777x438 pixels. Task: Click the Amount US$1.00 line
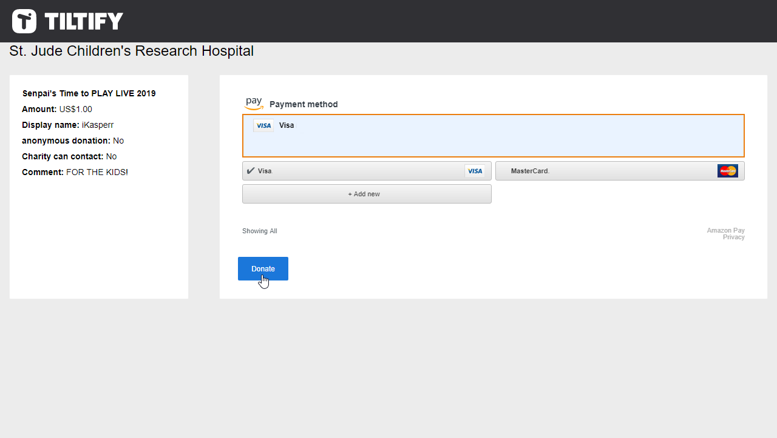pos(57,109)
